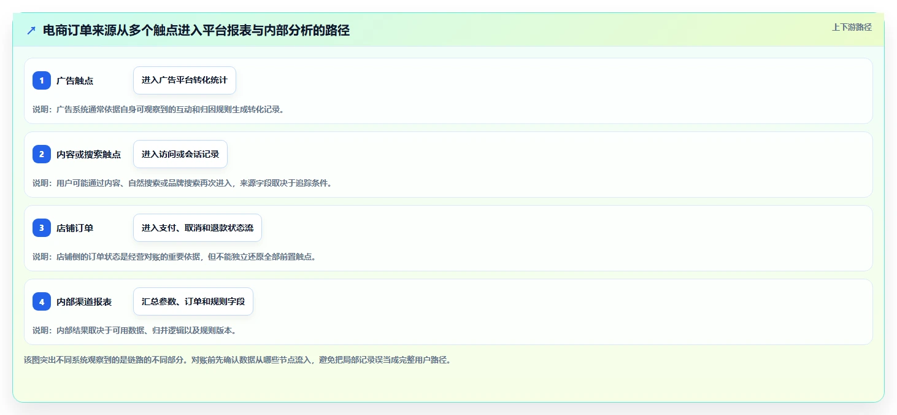This screenshot has height=415, width=897.
Task: Click the note starting 说明：用户可能通过内容
Action: click(182, 183)
